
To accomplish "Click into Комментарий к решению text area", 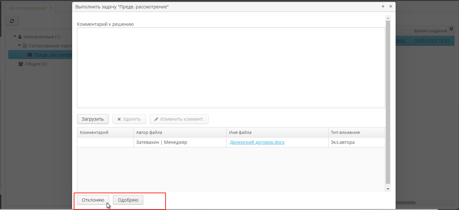I will point(231,68).
